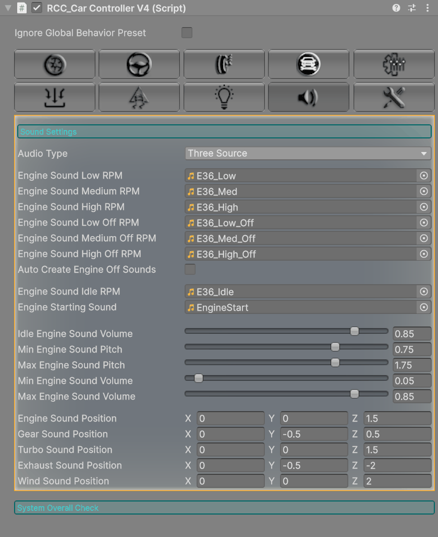Open component three-dot context menu
Image resolution: width=438 pixels, height=537 pixels.
(428, 8)
